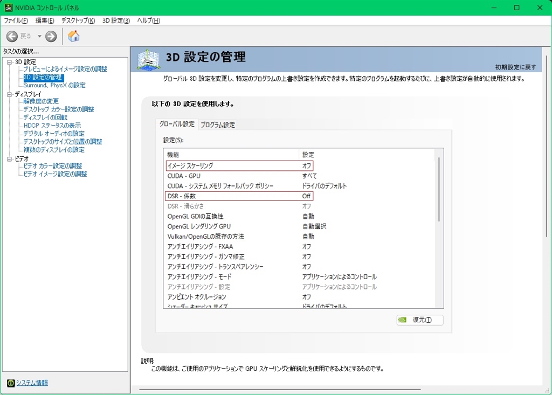Open ビデオ イメージ設定の調整
Viewport: 552px width, 395px height.
(55, 174)
